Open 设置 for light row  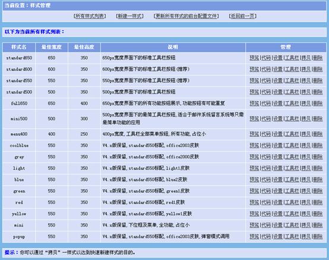(278, 168)
